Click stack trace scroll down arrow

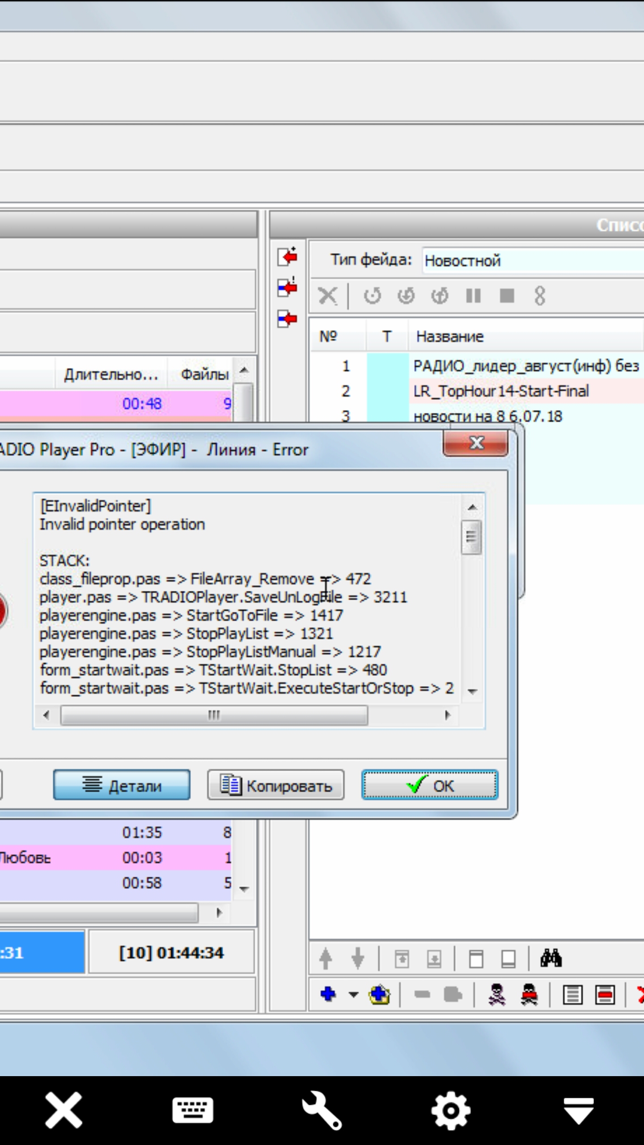click(472, 691)
